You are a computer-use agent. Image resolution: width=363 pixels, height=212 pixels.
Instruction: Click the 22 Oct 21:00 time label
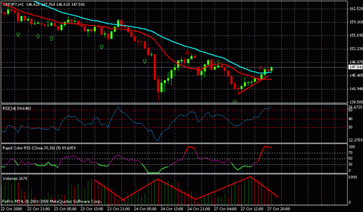point(39,209)
